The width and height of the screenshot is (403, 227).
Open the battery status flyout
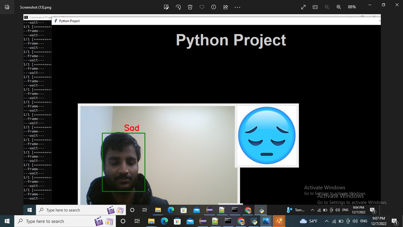click(x=341, y=221)
